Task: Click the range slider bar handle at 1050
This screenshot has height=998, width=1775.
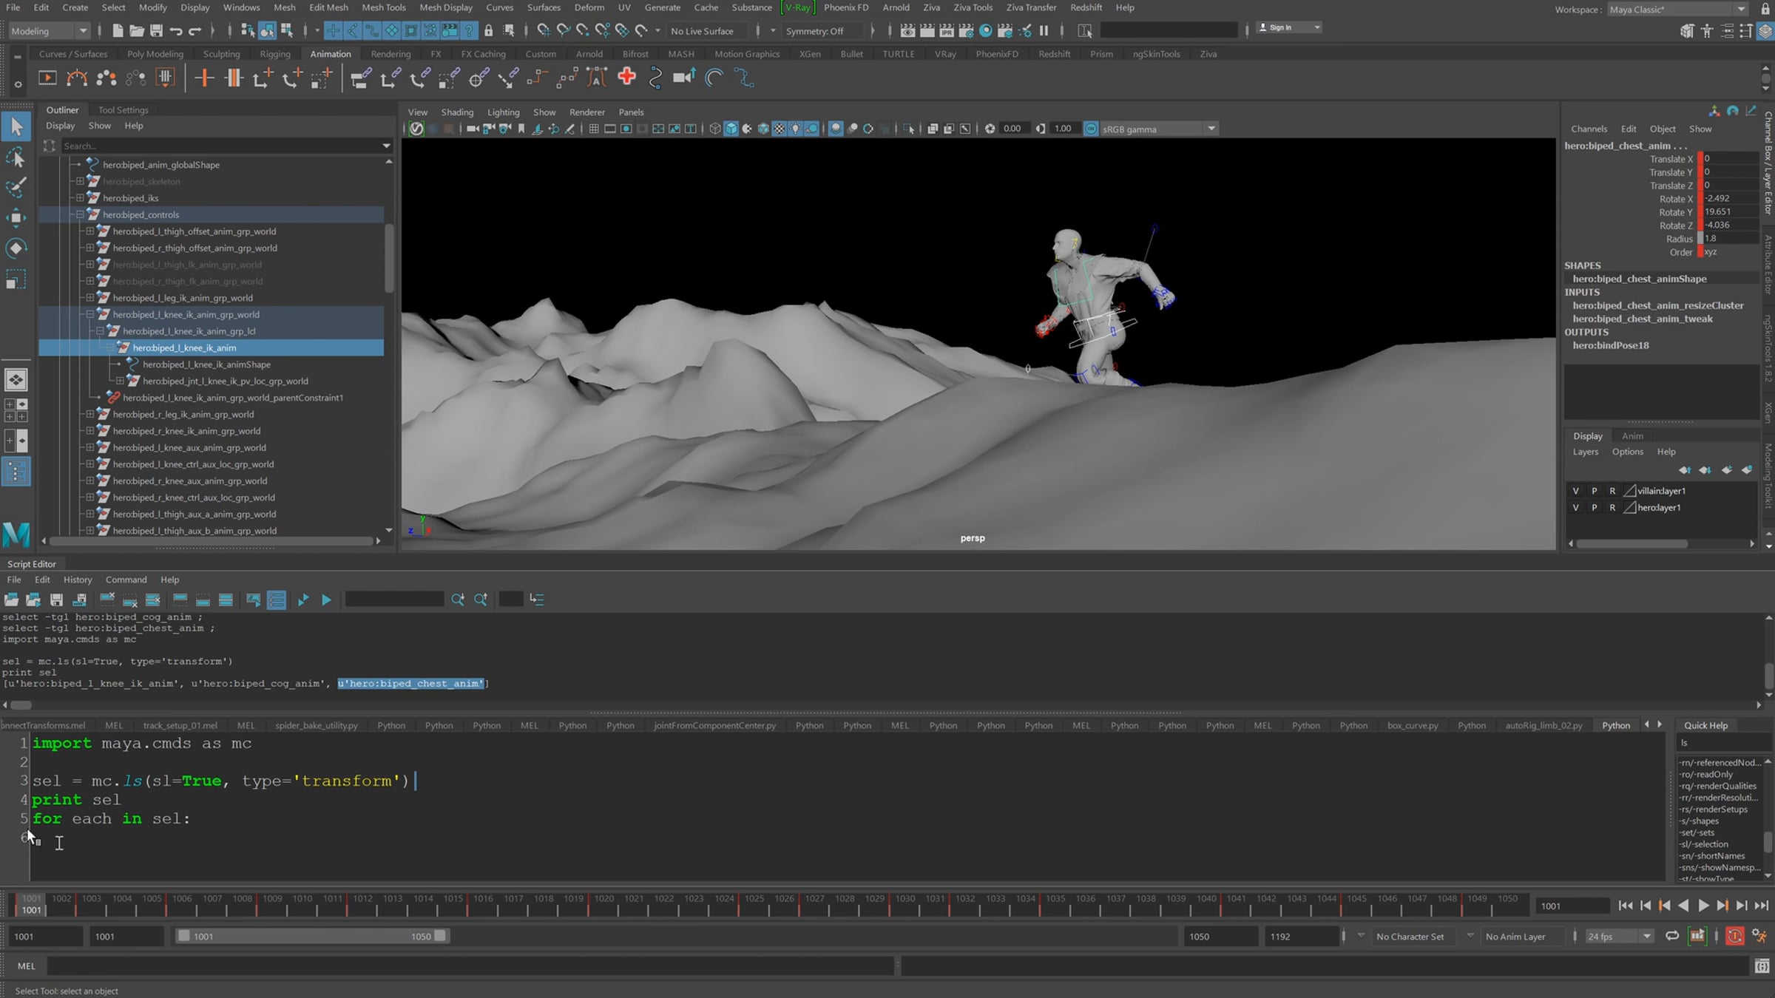Action: point(440,936)
